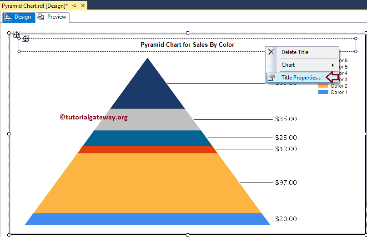Click the $35.00 data label

click(x=286, y=119)
